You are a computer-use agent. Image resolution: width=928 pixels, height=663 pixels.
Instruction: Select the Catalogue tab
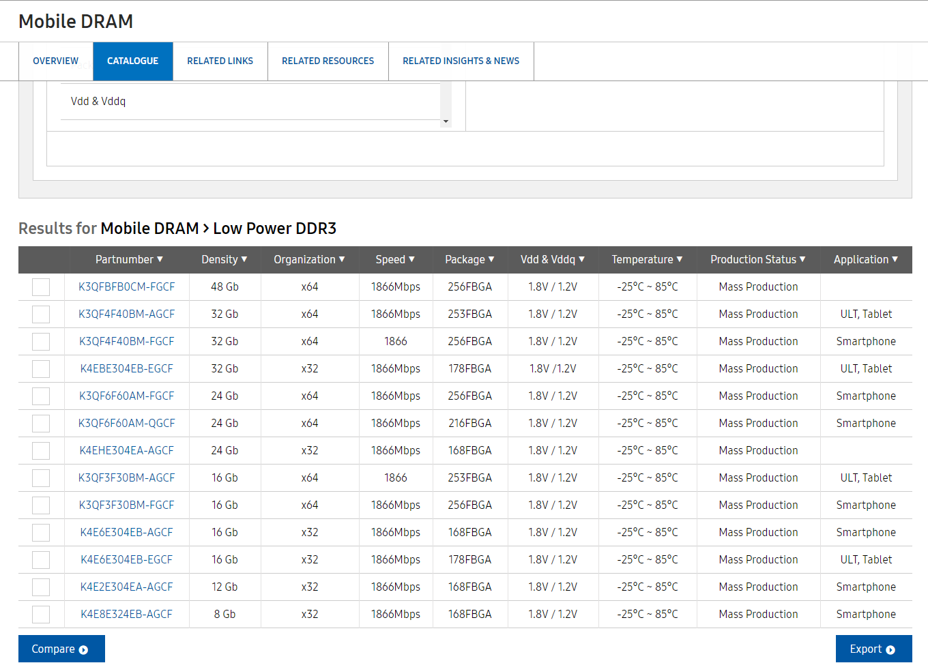pos(133,61)
